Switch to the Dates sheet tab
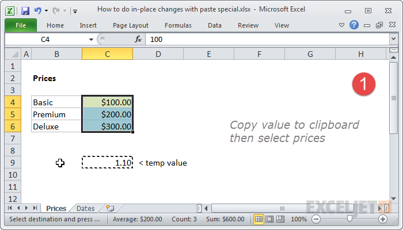This screenshot has height=230, width=403. coord(86,208)
